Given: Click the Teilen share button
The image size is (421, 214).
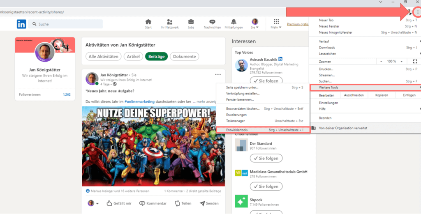Looking at the screenshot, I should 183,203.
